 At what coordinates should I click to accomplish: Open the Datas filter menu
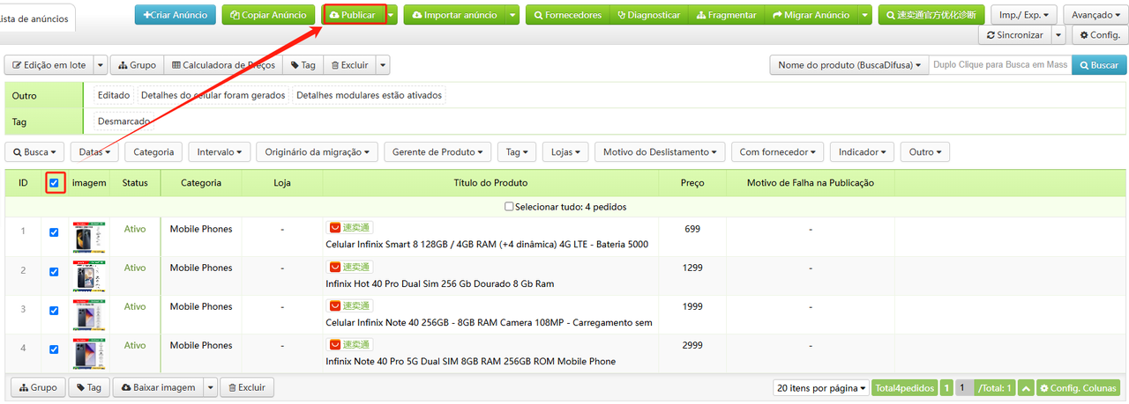click(x=94, y=152)
